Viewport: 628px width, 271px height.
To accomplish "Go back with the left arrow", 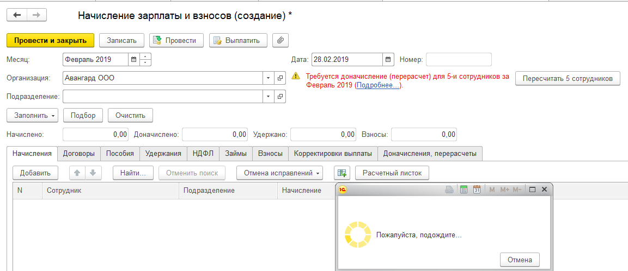I will coord(17,15).
